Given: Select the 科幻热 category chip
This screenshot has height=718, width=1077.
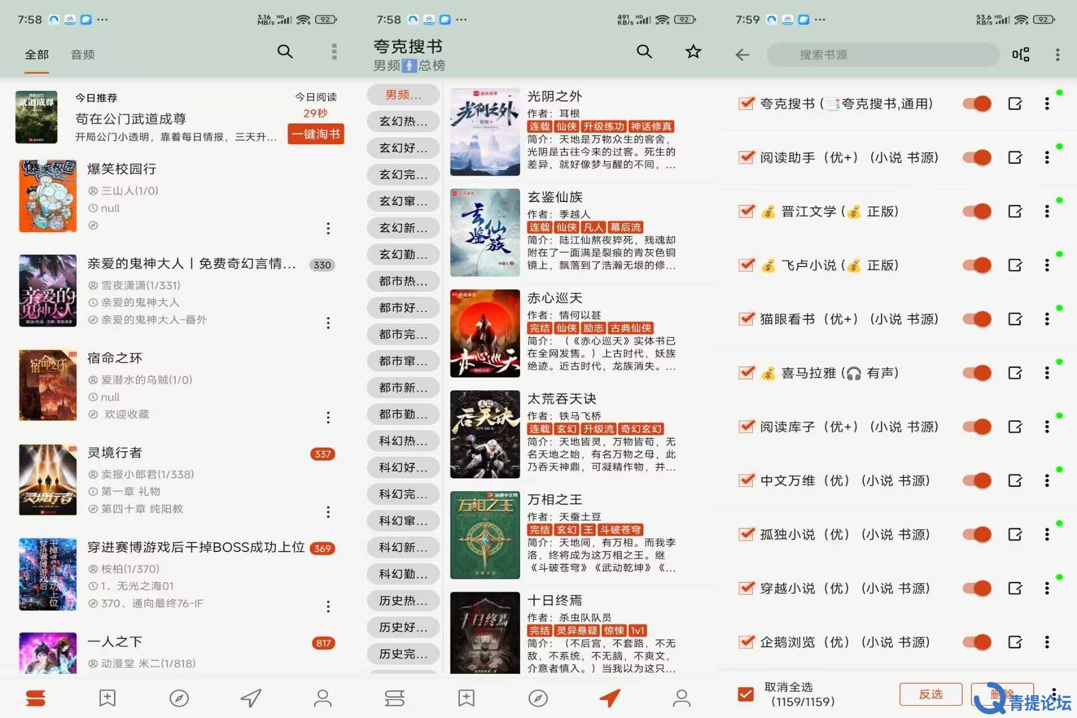Looking at the screenshot, I should point(403,441).
